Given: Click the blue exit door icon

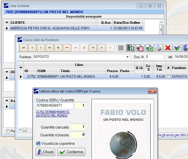Looking at the screenshot, I should pyautogui.click(x=185, y=48).
